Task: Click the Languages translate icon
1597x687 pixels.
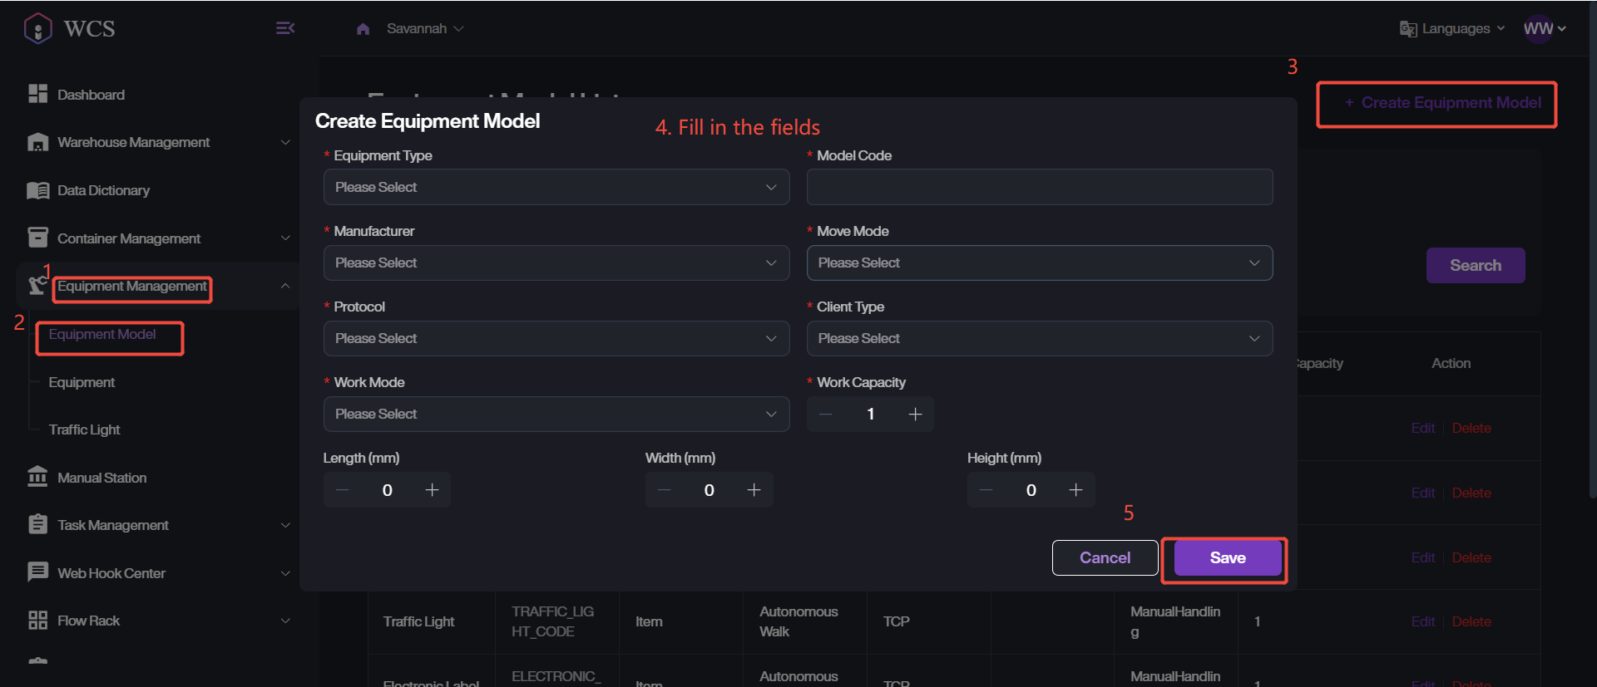Action: click(x=1407, y=29)
